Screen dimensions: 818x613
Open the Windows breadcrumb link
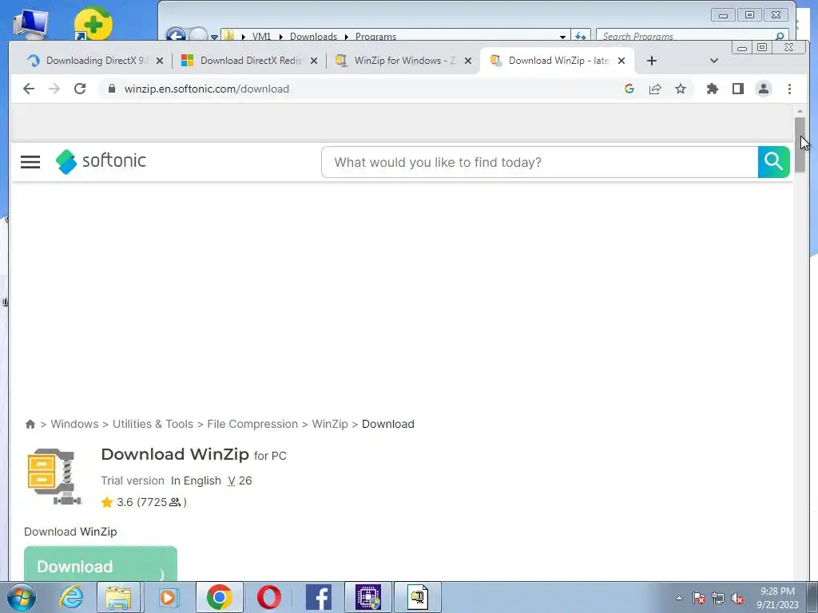click(x=74, y=424)
